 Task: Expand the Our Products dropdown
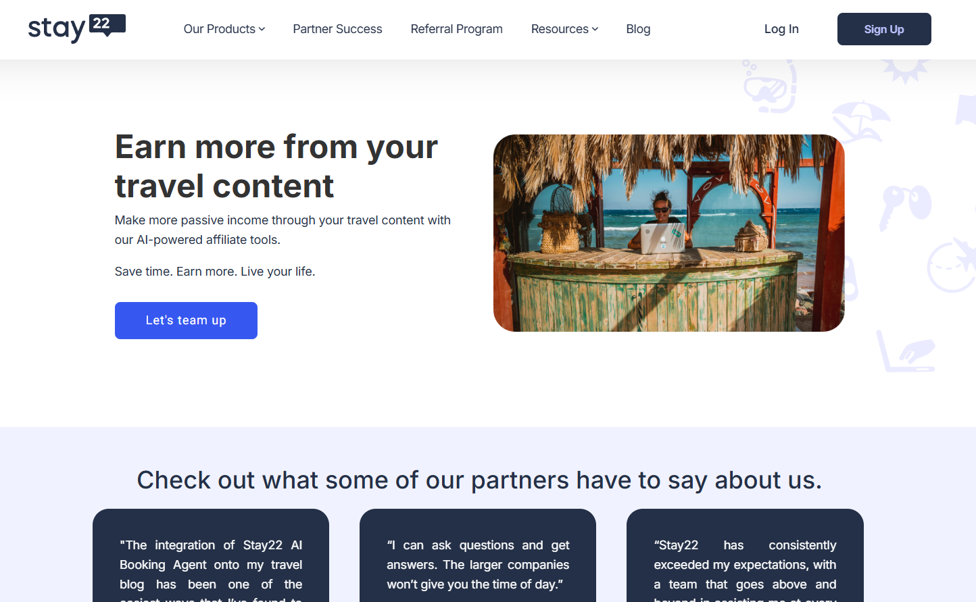pos(224,29)
